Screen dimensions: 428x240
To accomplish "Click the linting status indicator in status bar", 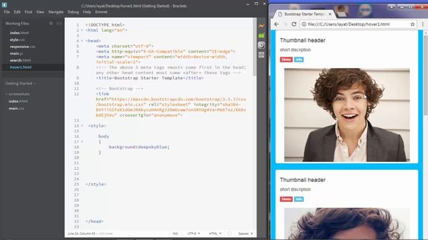I will pyautogui.click(x=229, y=233).
